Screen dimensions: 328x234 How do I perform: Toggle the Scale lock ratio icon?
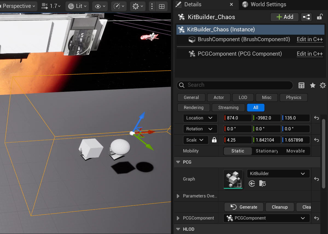[x=214, y=140]
